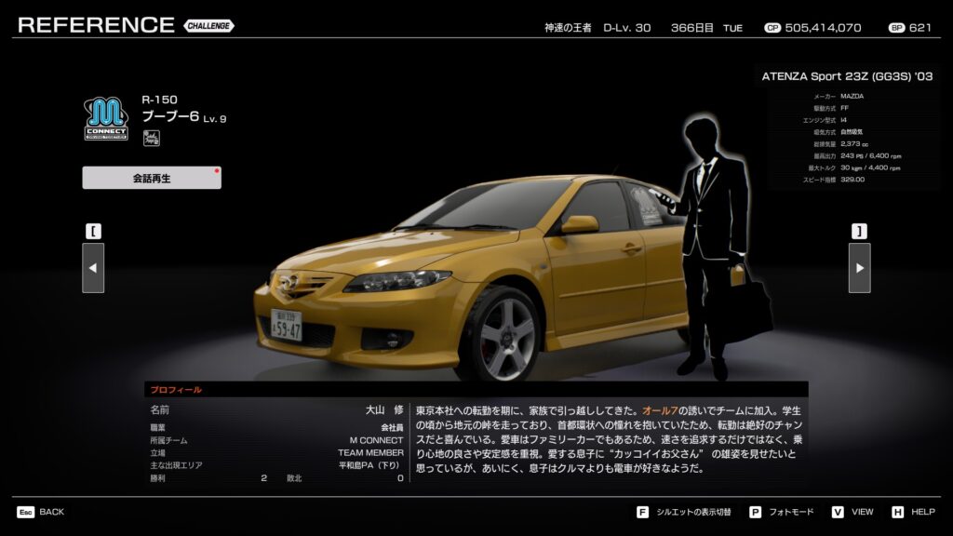
Task: Go to previous rival with left arrow
Action: 93,268
